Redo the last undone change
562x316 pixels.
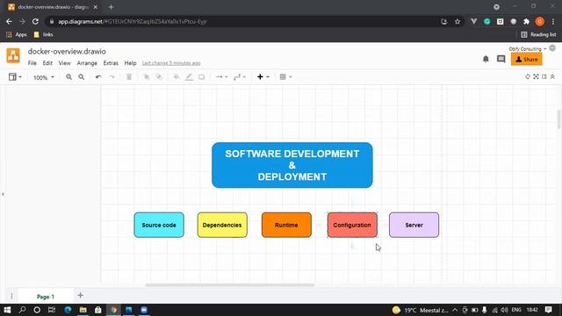[112, 77]
